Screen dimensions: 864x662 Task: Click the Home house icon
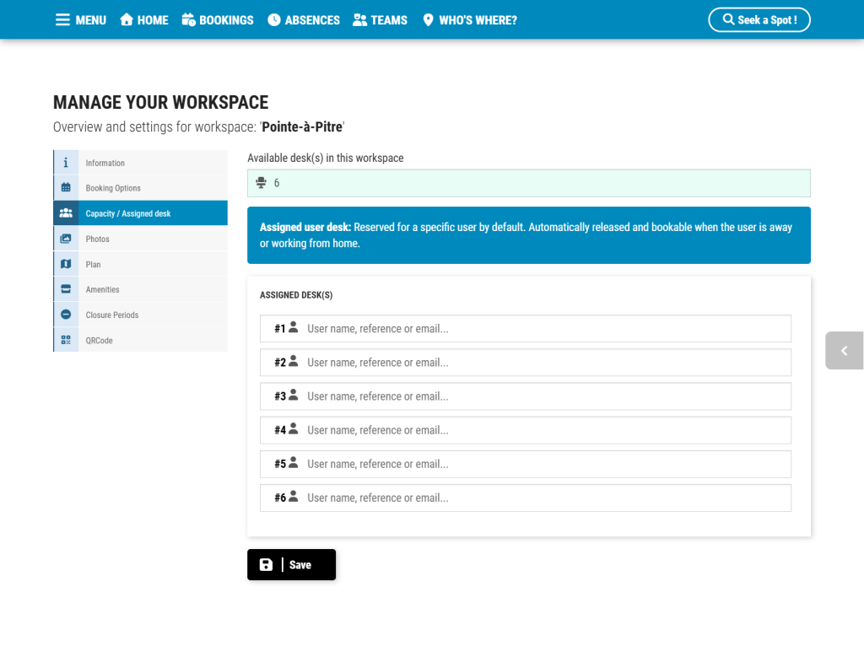coord(127,20)
